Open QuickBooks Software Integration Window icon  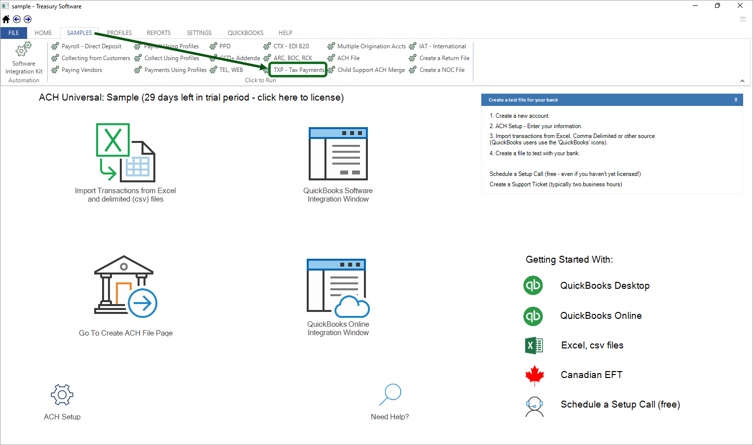pyautogui.click(x=338, y=154)
